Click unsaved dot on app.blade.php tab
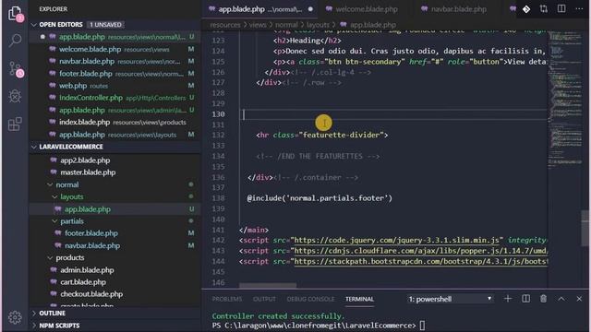 (x=310, y=9)
